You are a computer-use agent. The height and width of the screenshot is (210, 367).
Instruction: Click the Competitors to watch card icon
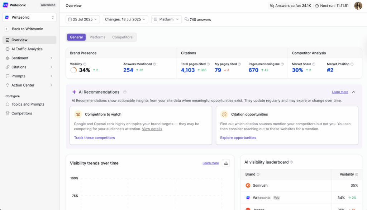pyautogui.click(x=78, y=115)
